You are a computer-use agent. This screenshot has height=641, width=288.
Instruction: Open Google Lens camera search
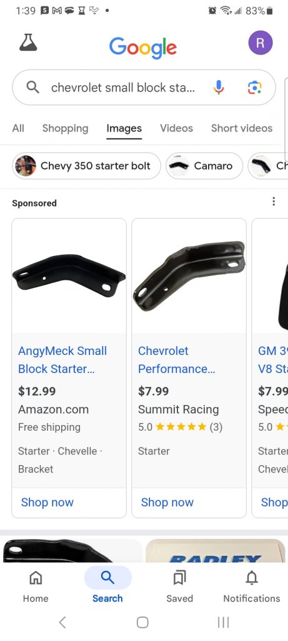[254, 88]
